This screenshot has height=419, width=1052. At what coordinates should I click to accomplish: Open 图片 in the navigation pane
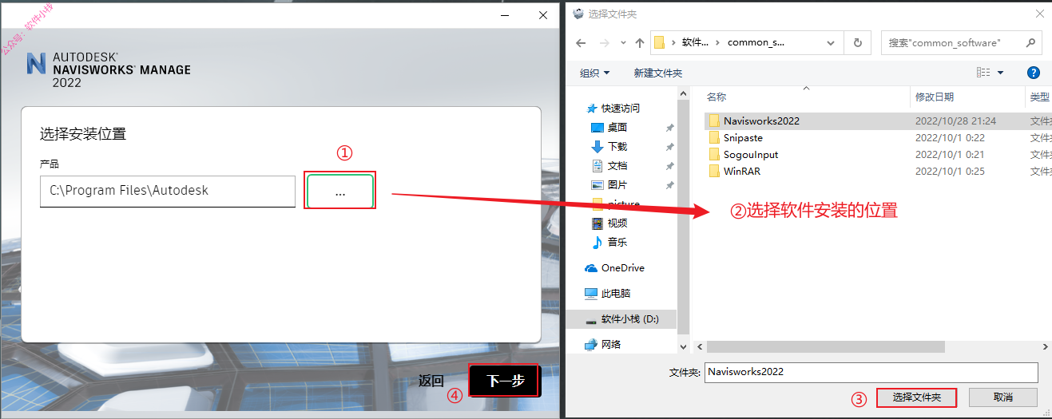click(x=617, y=185)
